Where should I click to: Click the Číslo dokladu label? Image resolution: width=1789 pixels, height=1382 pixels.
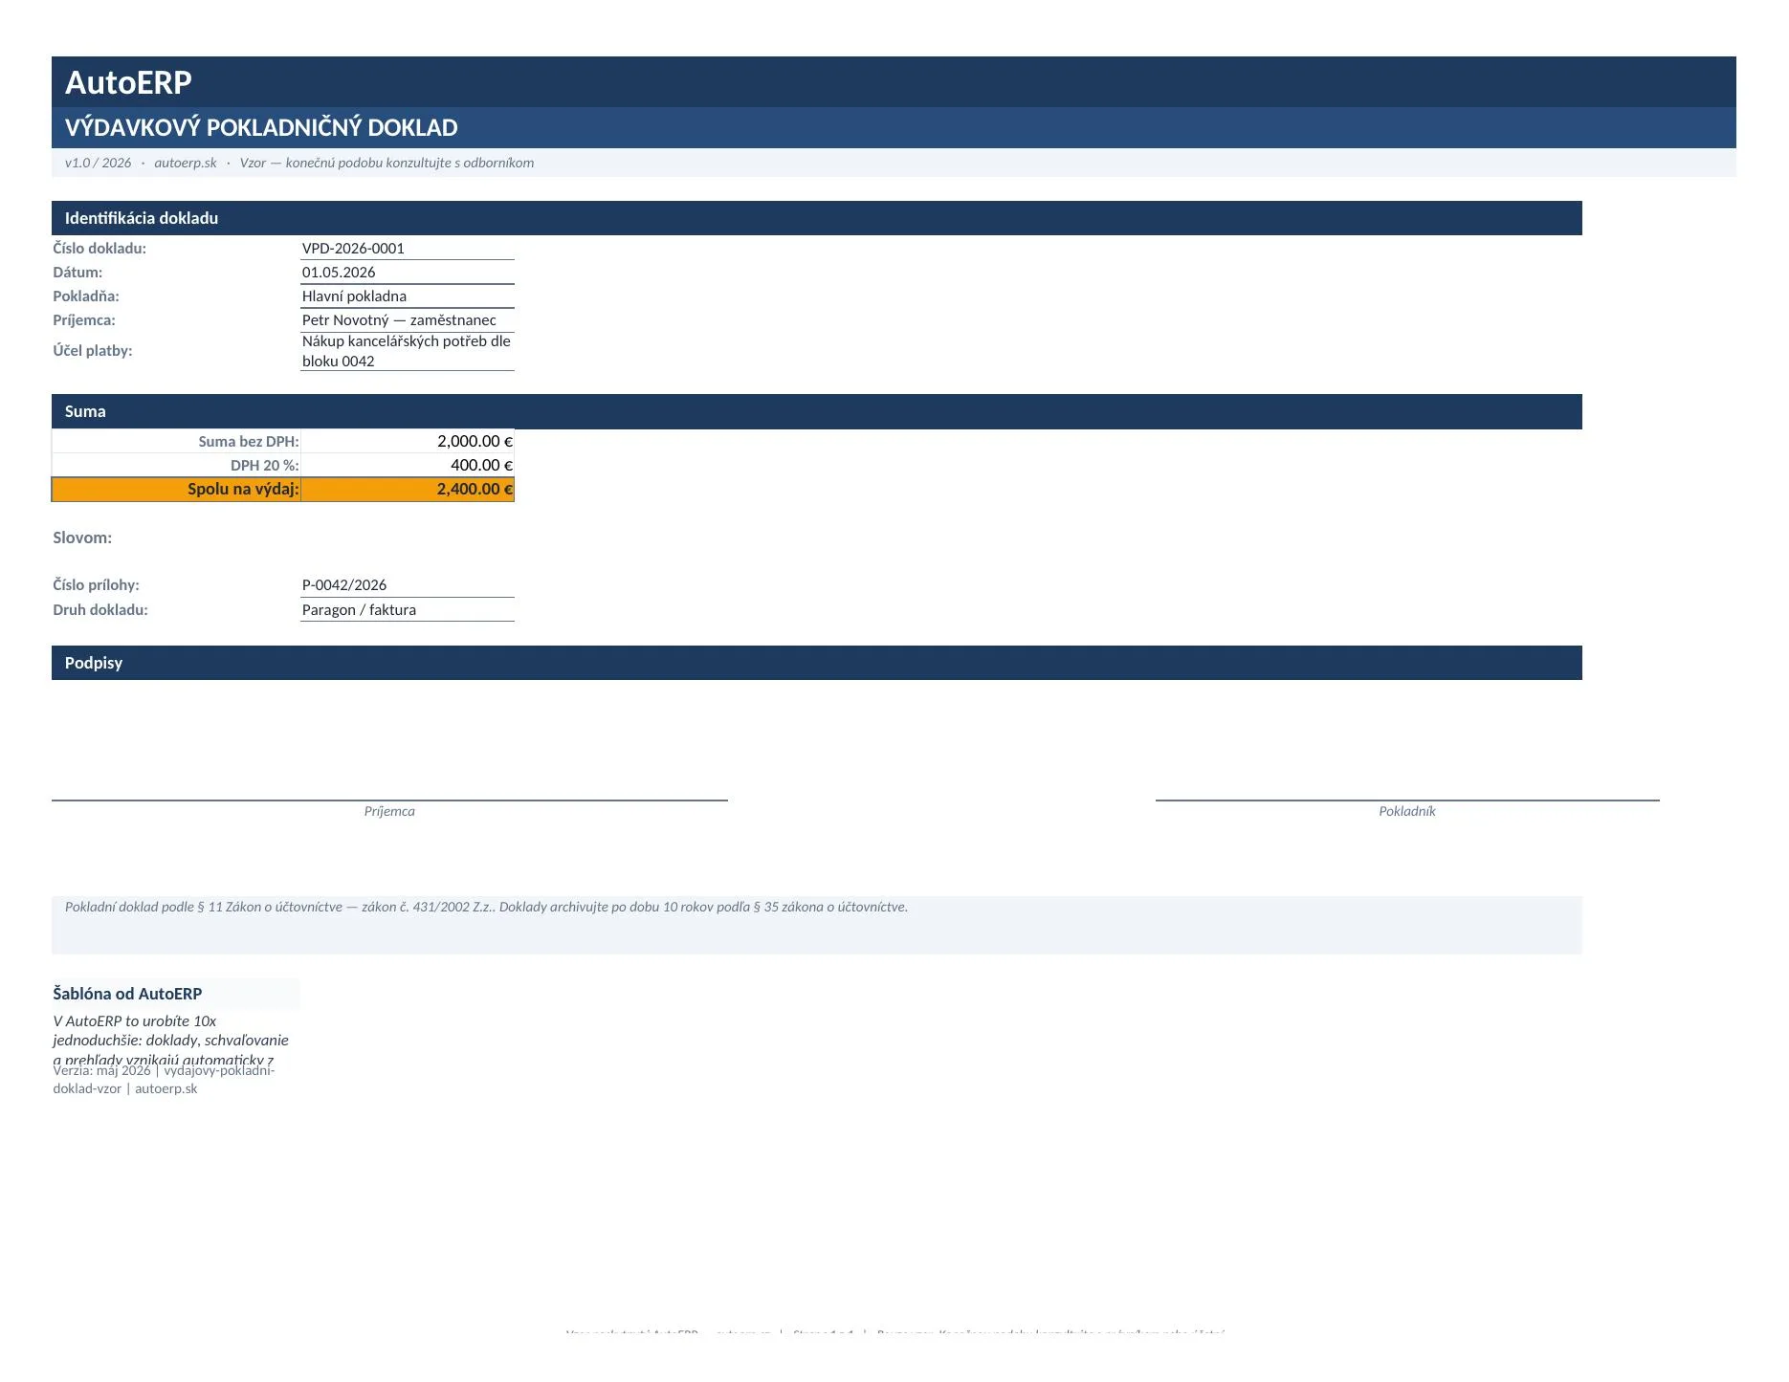(x=99, y=249)
